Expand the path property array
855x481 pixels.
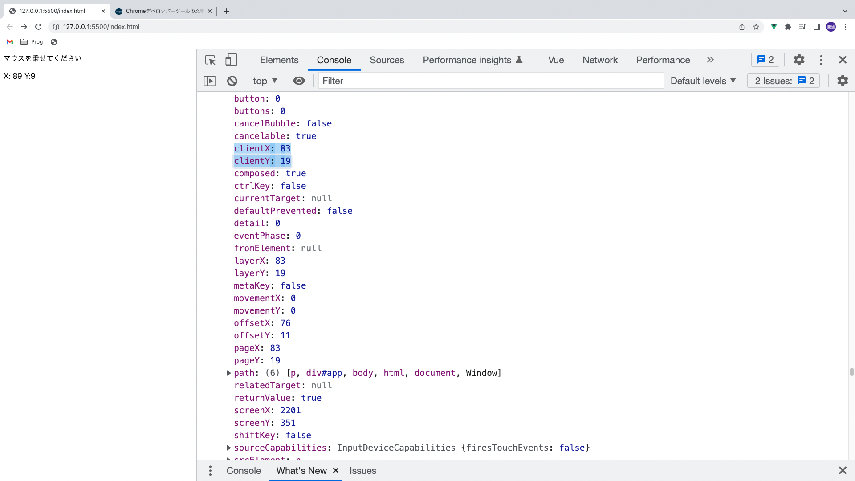228,373
